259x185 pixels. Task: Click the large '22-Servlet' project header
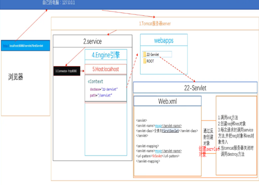195,88
